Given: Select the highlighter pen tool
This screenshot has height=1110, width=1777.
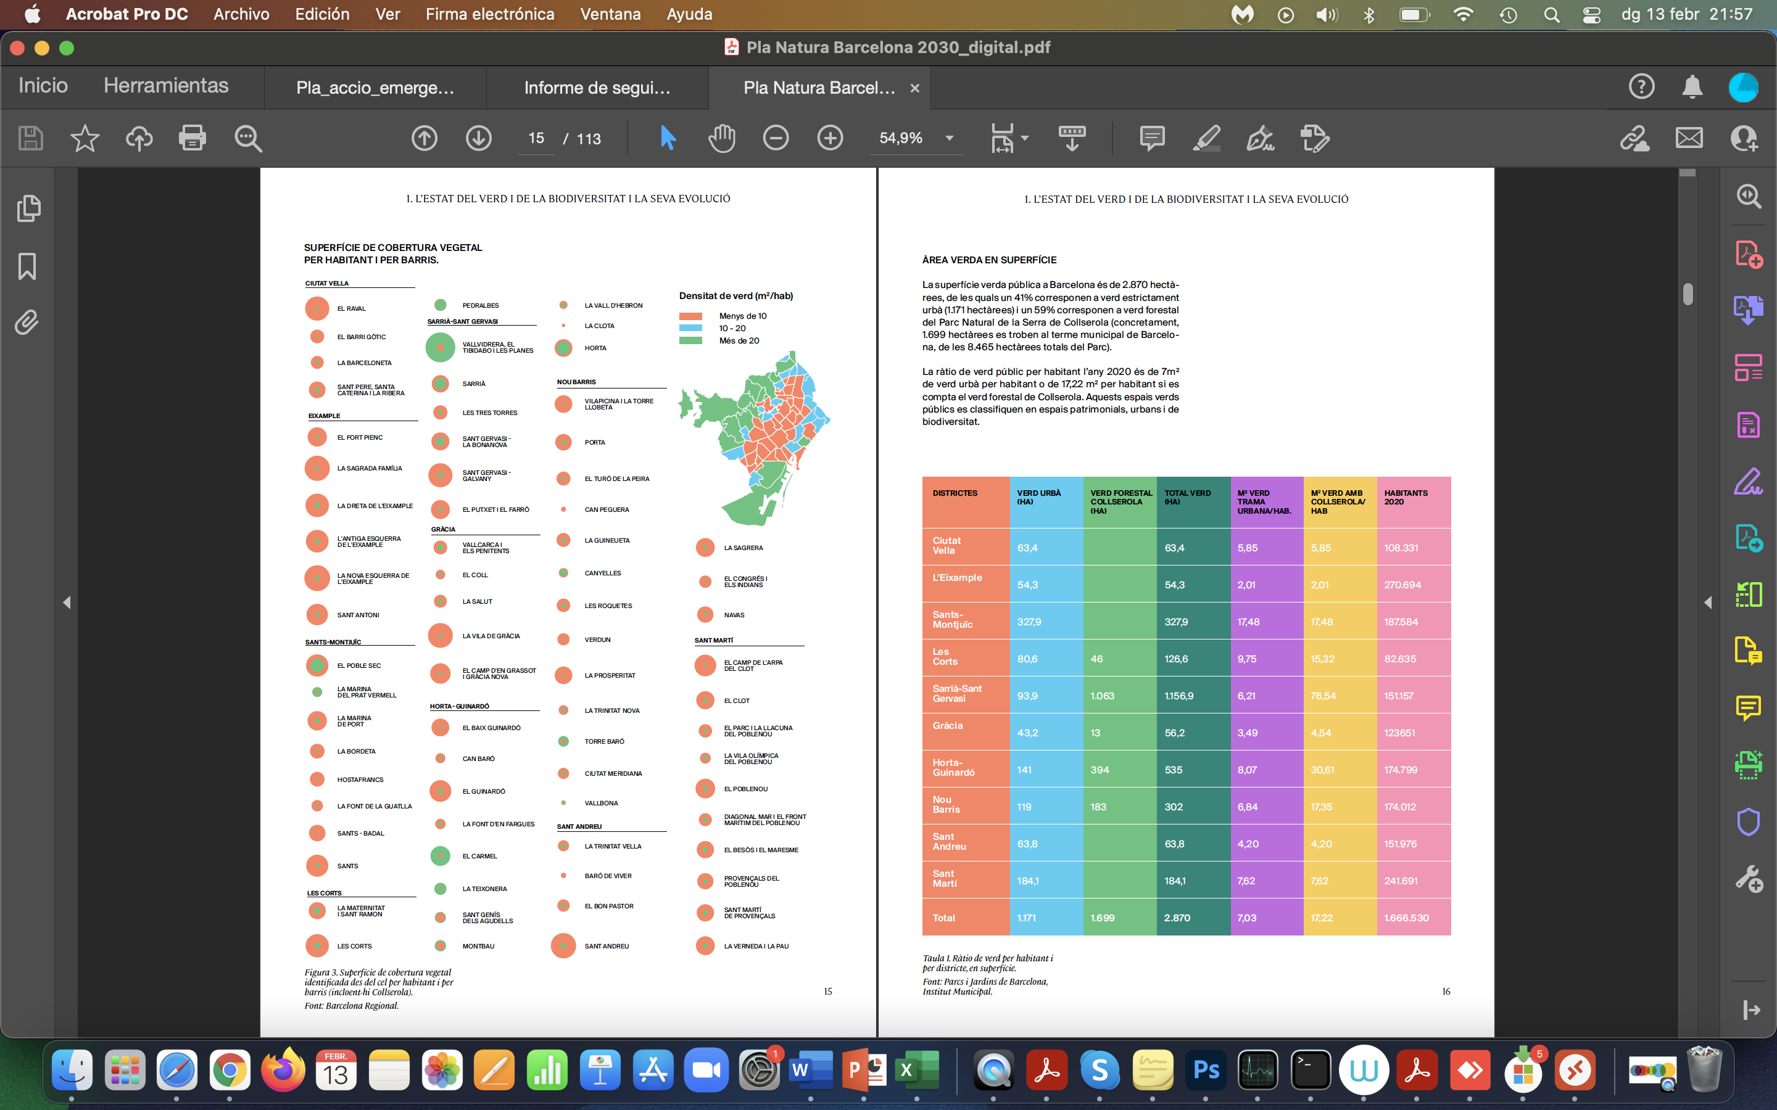Looking at the screenshot, I should 1206,138.
